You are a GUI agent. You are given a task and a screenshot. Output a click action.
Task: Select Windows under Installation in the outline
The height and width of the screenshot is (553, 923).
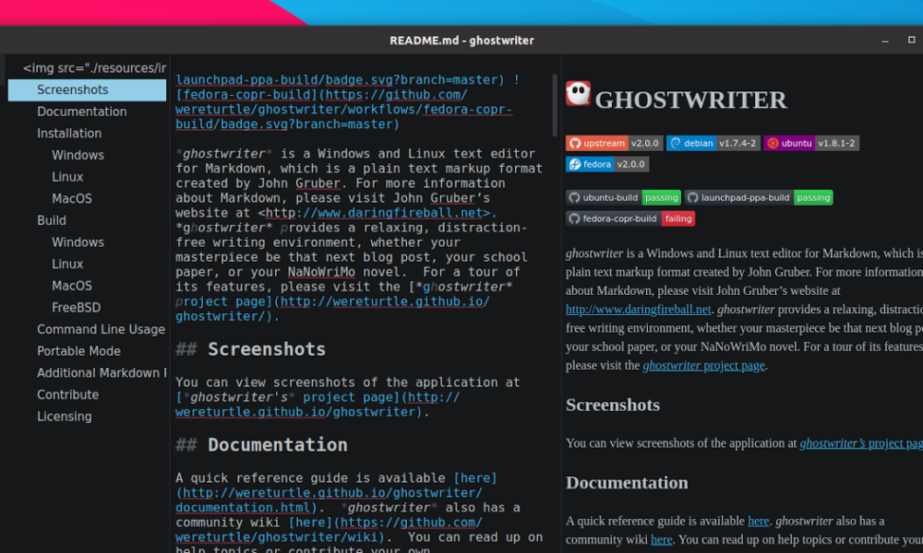(87, 155)
